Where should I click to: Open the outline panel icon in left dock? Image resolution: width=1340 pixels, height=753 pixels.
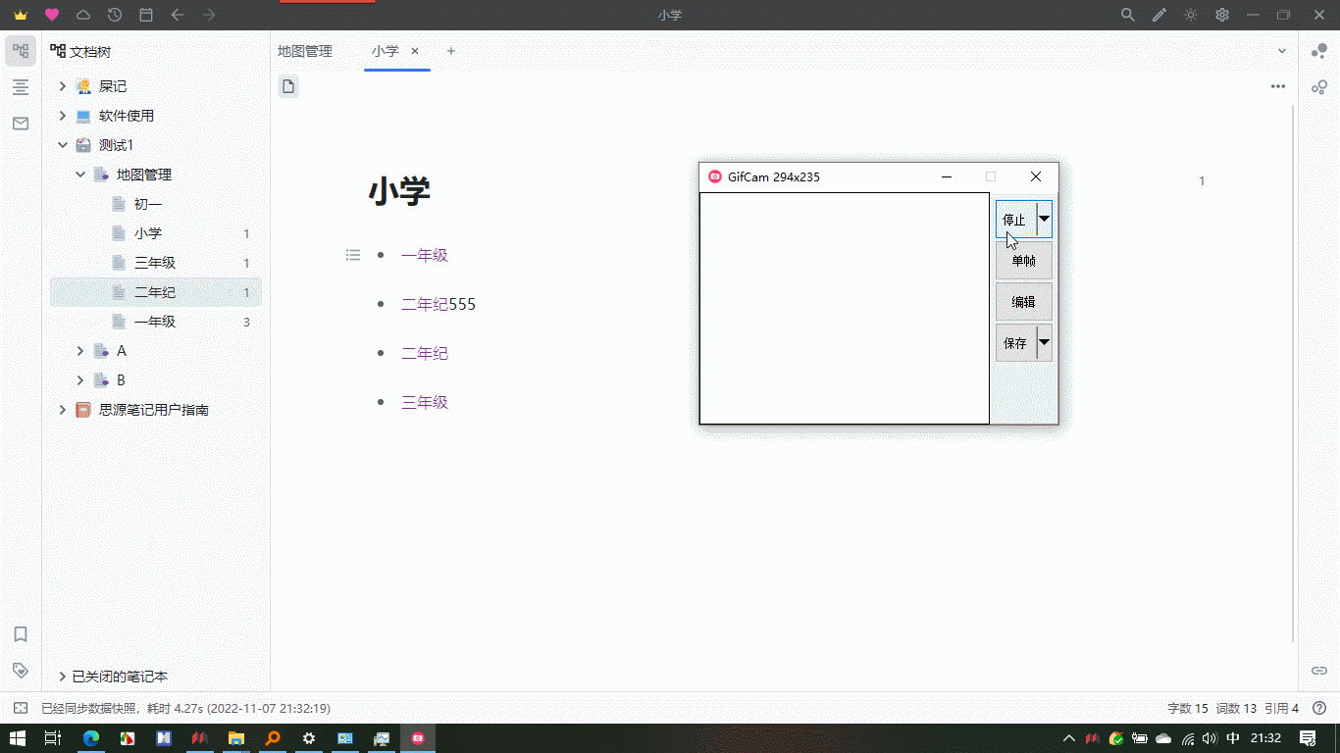[x=21, y=87]
